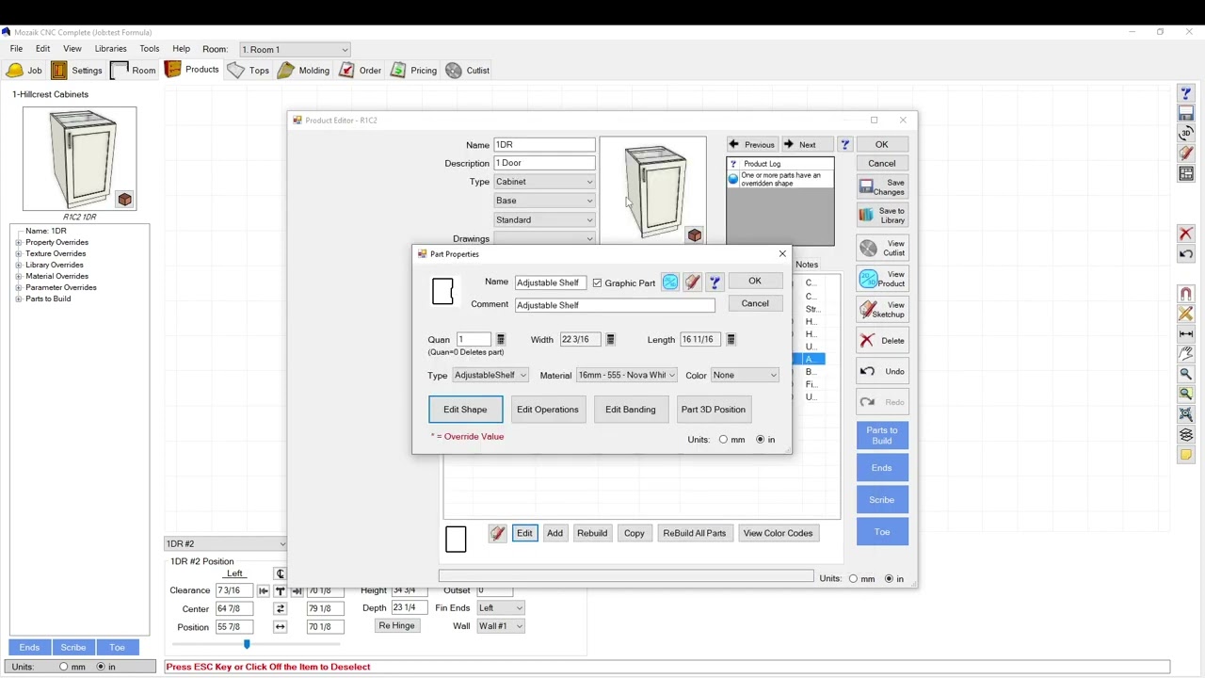Click the swap arrows icon beside Center field

281,608
